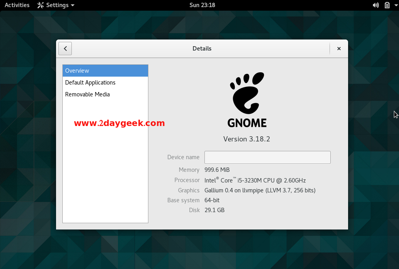Select Default Applications in the sidebar

105,83
